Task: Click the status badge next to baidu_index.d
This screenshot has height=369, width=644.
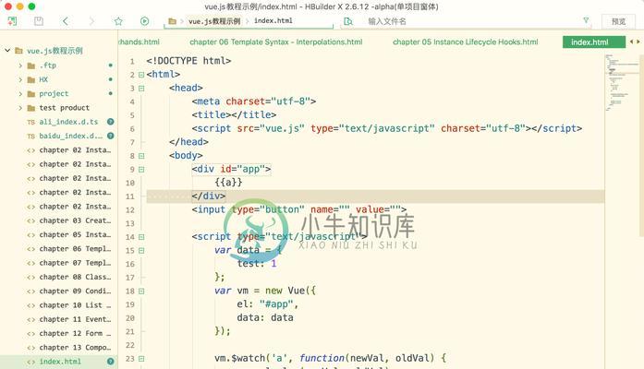Action: (x=111, y=136)
